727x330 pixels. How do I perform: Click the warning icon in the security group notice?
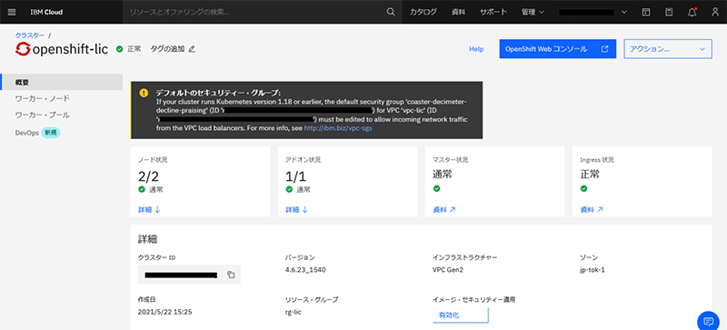click(144, 93)
